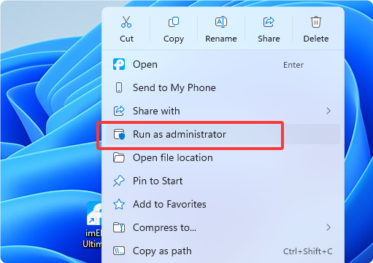The width and height of the screenshot is (373, 263).
Task: Expand the Compress to submenu arrow
Action: [x=328, y=227]
